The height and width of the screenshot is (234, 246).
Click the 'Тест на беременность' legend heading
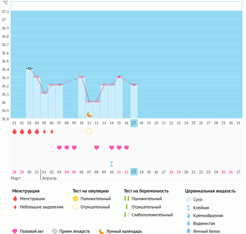tap(146, 191)
